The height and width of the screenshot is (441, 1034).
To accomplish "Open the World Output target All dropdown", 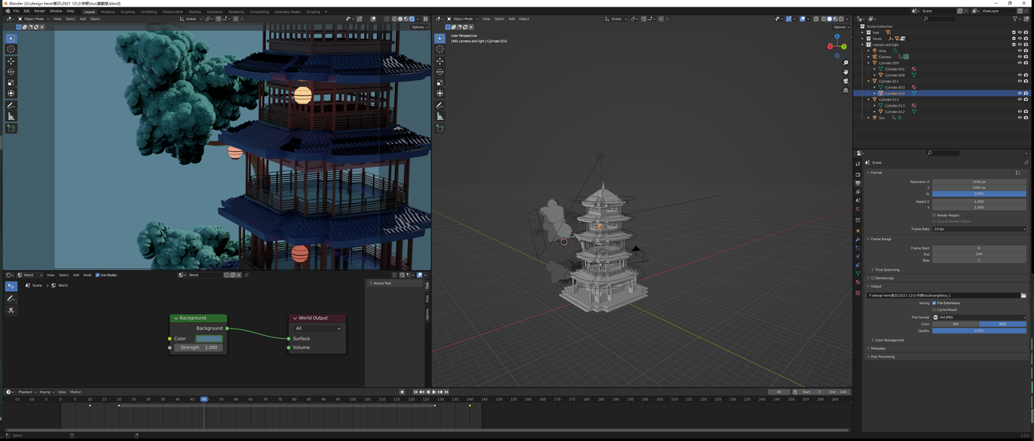I will tap(318, 329).
